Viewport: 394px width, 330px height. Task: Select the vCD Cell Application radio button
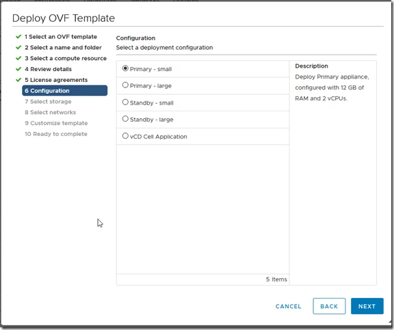(125, 136)
